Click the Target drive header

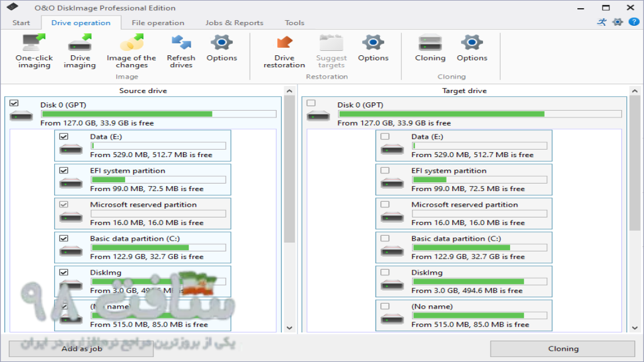(464, 90)
